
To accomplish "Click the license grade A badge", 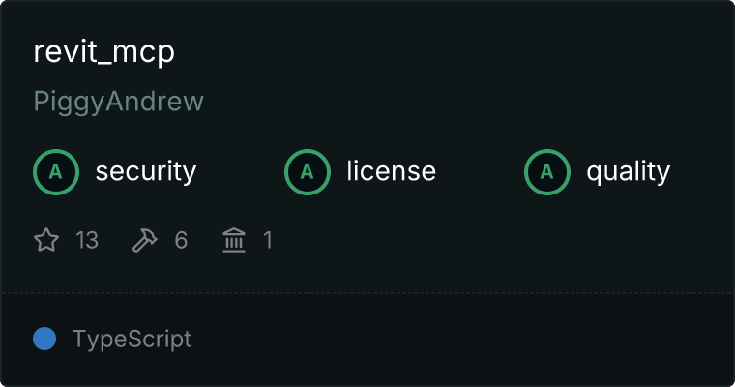I will pos(308,172).
